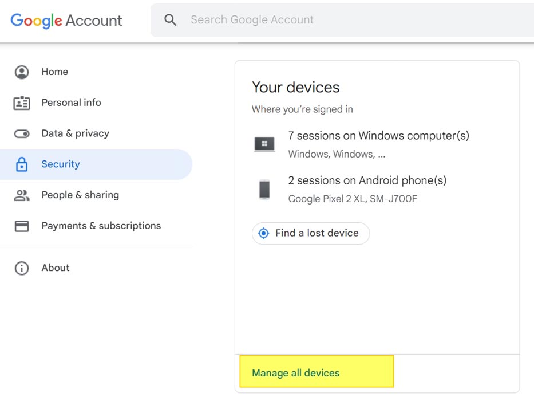The height and width of the screenshot is (401, 534).
Task: Click the 'Windows, Windows, ...' subtitle
Action: point(337,154)
